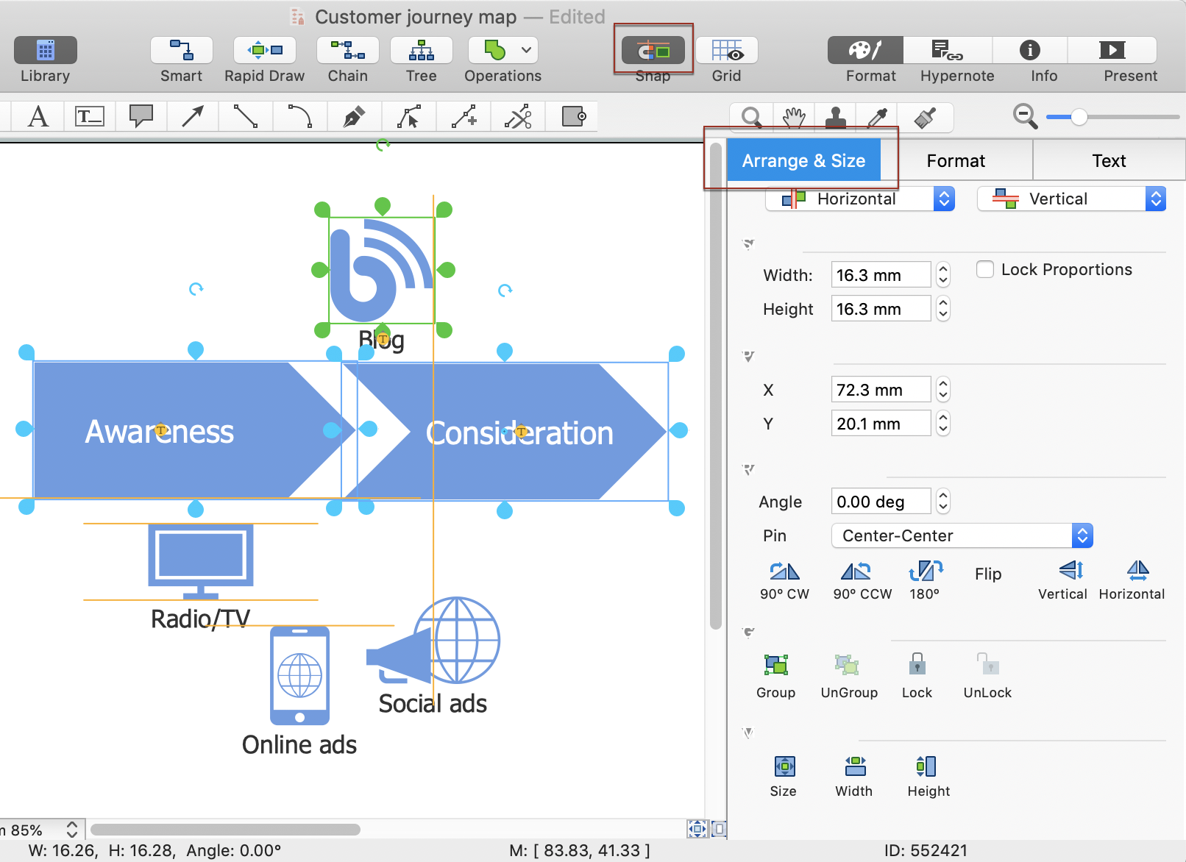Enable the Lock Proportions checkbox
The image size is (1186, 862).
tap(985, 269)
